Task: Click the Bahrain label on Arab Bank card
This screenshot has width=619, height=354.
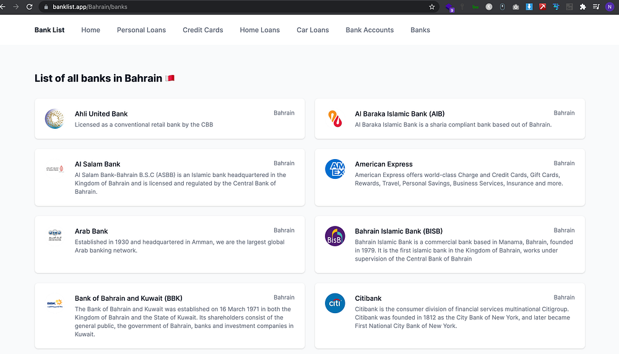Action: coord(284,230)
